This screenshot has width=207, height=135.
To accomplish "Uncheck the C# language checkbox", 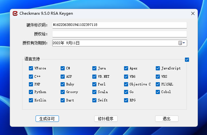I will 62,68.
